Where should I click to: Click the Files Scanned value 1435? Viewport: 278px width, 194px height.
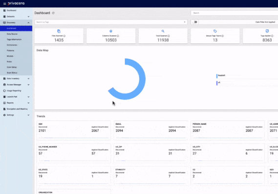pos(59,40)
